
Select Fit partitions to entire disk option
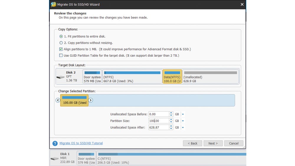click(61, 37)
